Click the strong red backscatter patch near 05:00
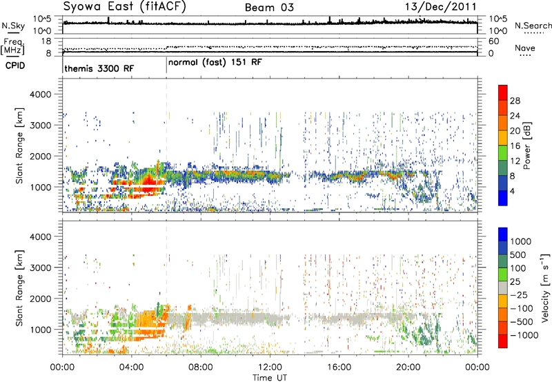This screenshot has height=382, width=552. click(x=149, y=182)
